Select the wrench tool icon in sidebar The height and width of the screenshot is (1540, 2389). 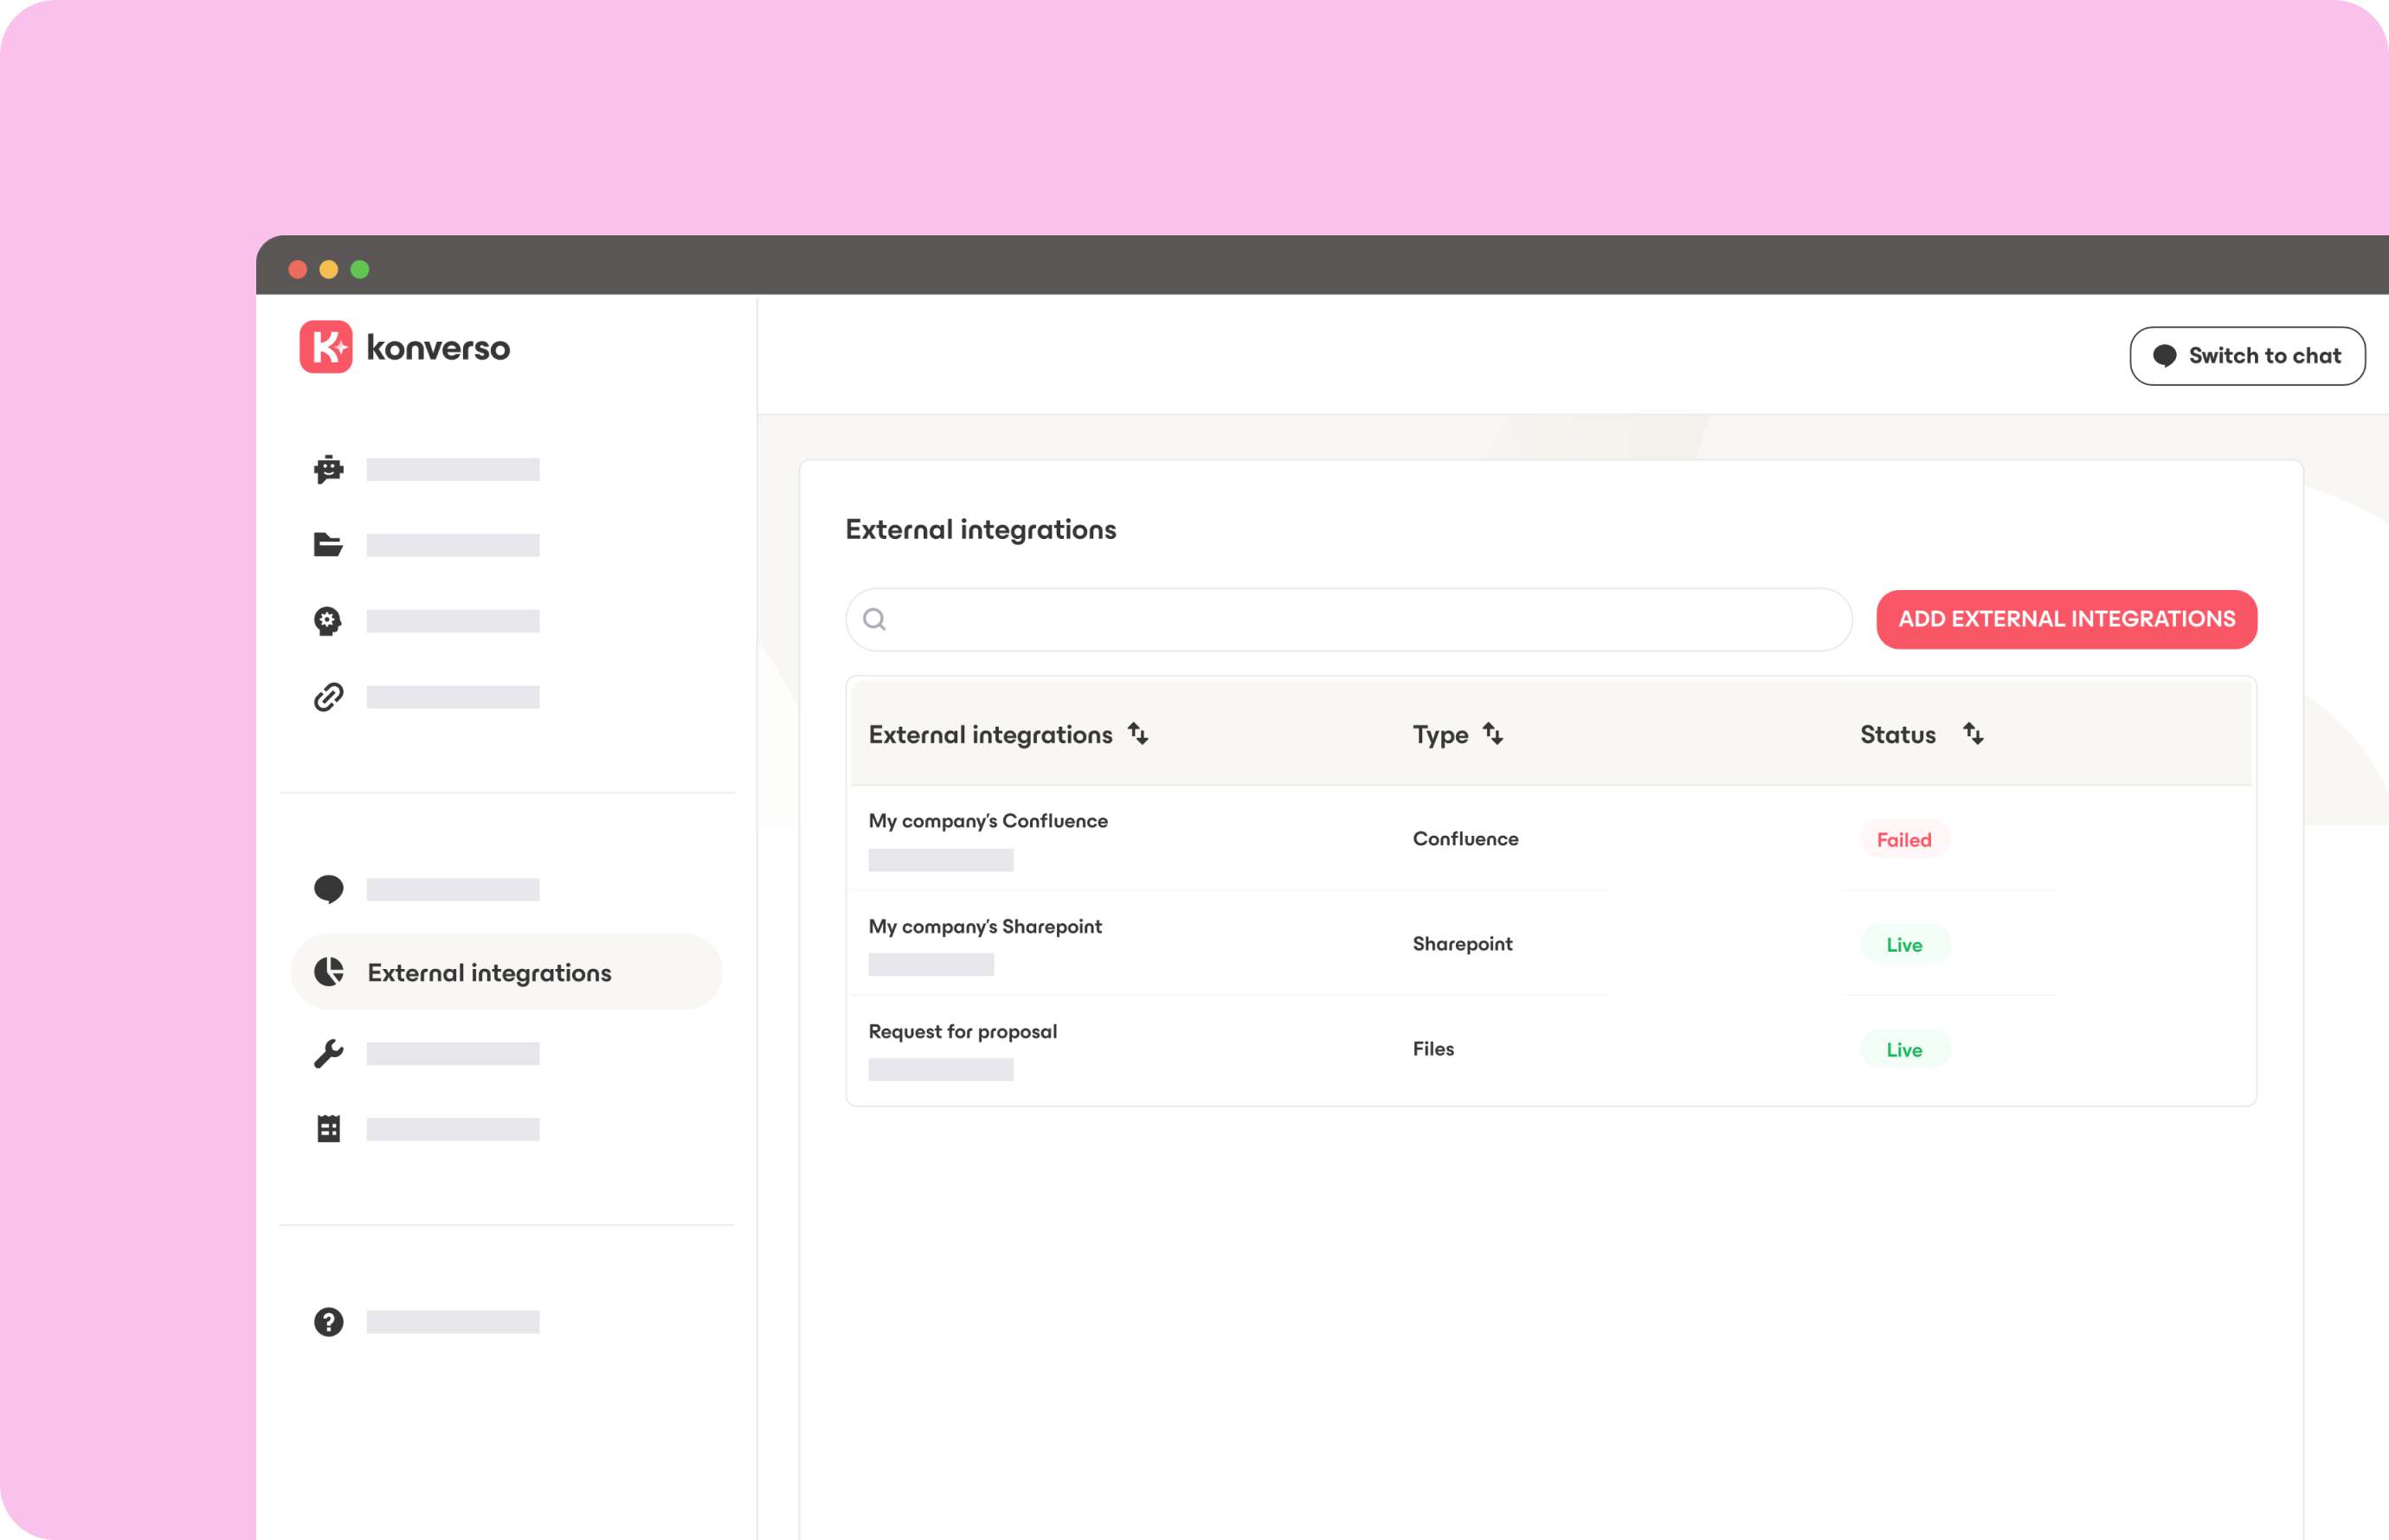pyautogui.click(x=328, y=1053)
